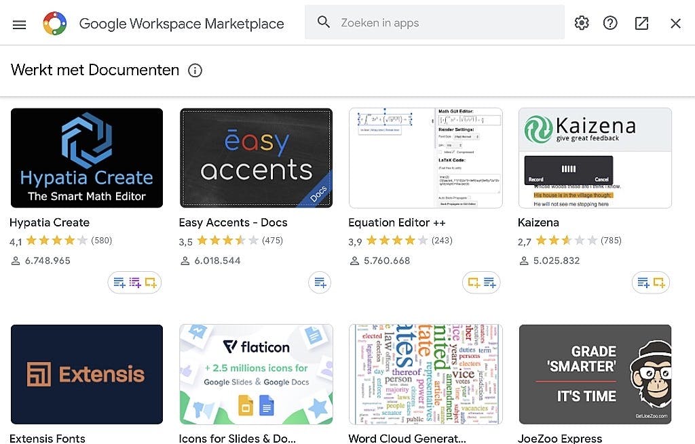Open the flaticon Icons for Slides card

coord(256,374)
